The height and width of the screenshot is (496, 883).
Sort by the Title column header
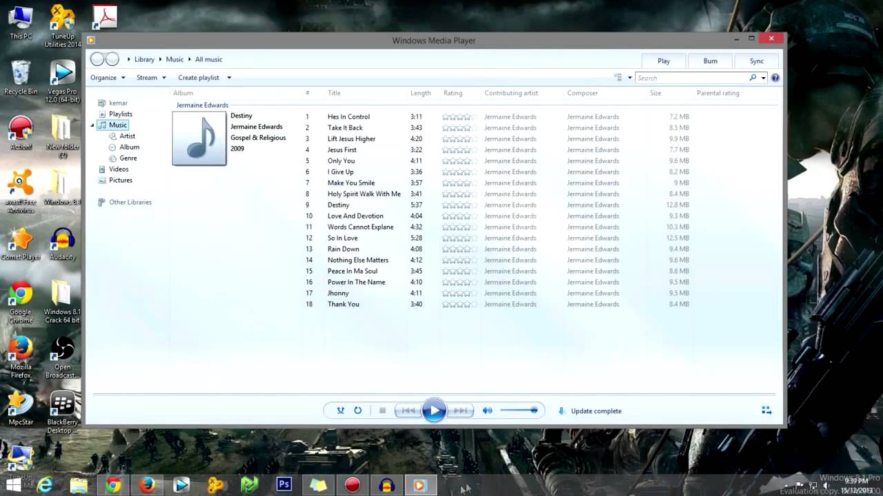pos(334,93)
